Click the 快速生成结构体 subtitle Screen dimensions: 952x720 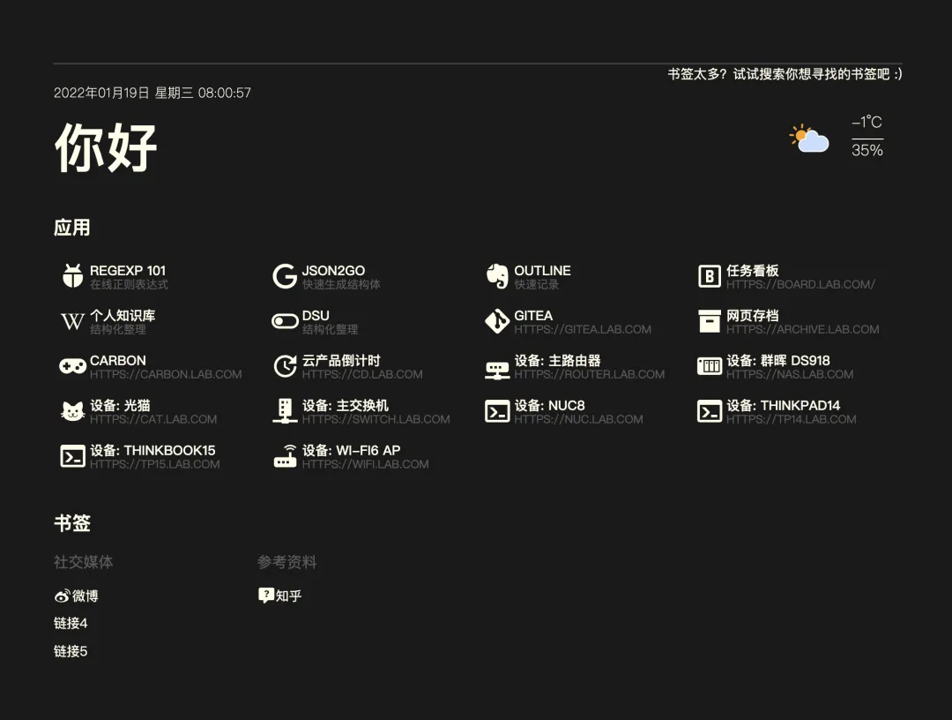click(x=341, y=284)
